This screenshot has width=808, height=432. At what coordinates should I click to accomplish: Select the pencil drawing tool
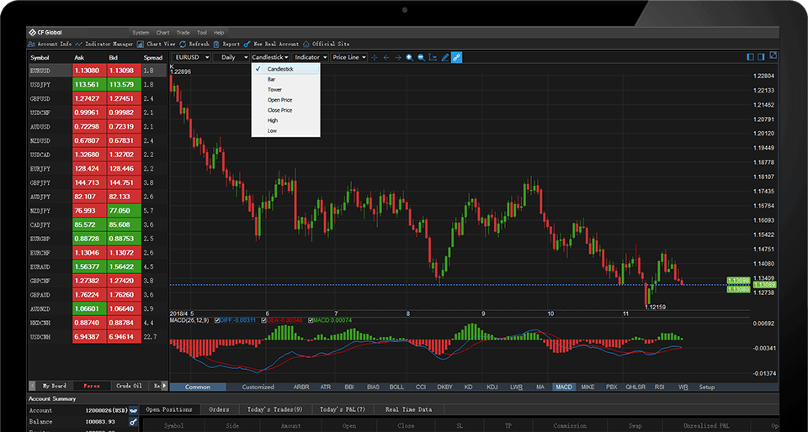coord(445,58)
